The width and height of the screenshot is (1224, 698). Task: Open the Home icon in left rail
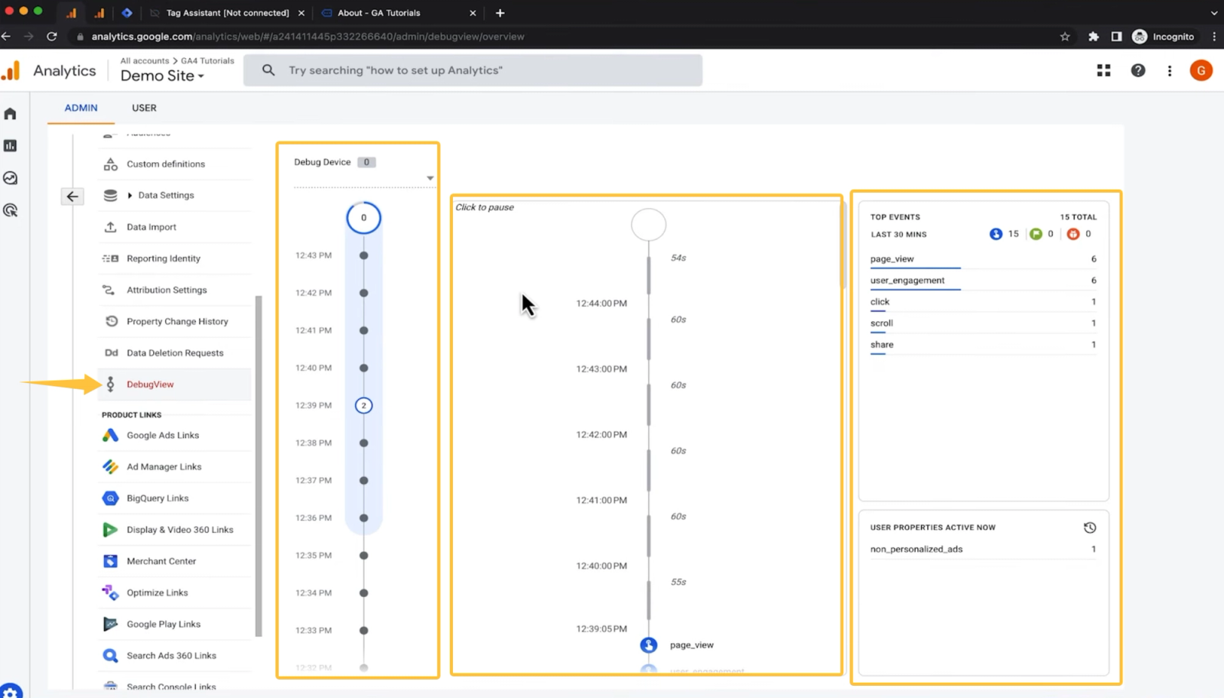pyautogui.click(x=10, y=114)
